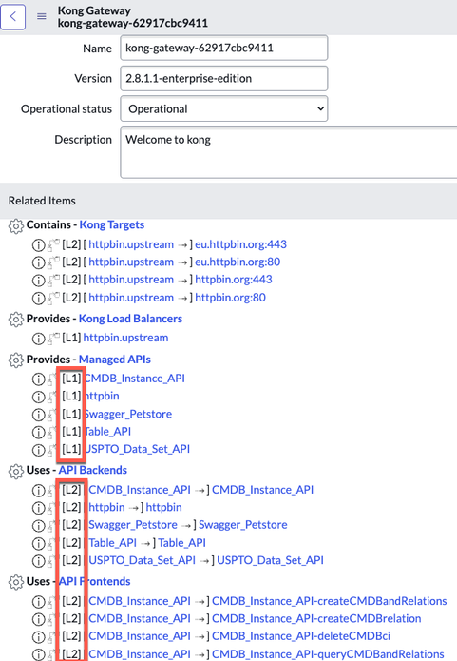Open CMDB_Instance_API-createCMDBandRelations link
This screenshot has height=661, width=457.
click(330, 601)
